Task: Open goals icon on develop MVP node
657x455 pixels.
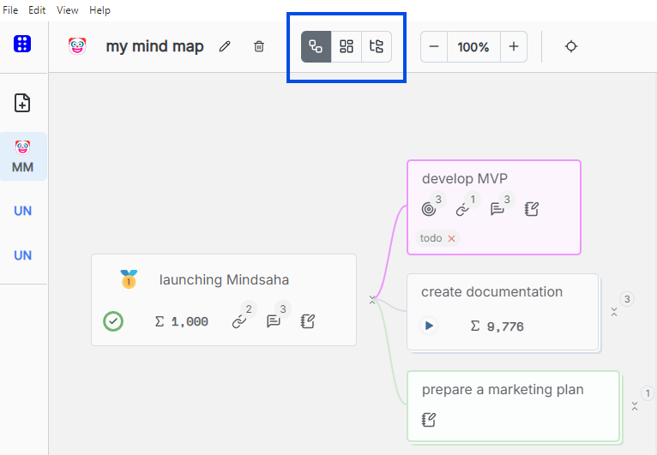Action: click(430, 208)
